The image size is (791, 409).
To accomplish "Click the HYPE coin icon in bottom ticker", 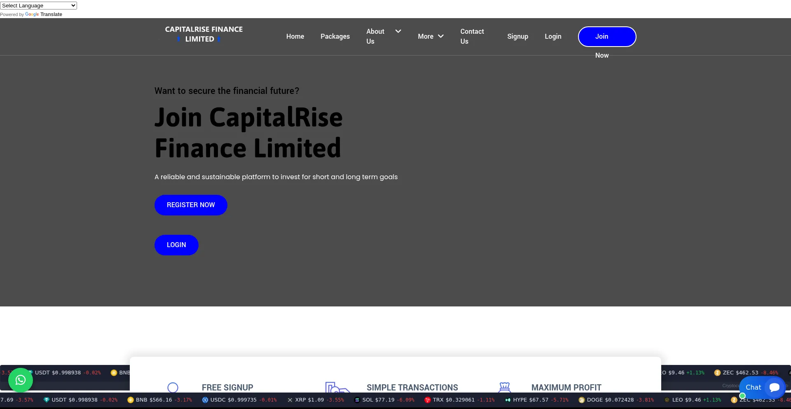I will 508,400.
